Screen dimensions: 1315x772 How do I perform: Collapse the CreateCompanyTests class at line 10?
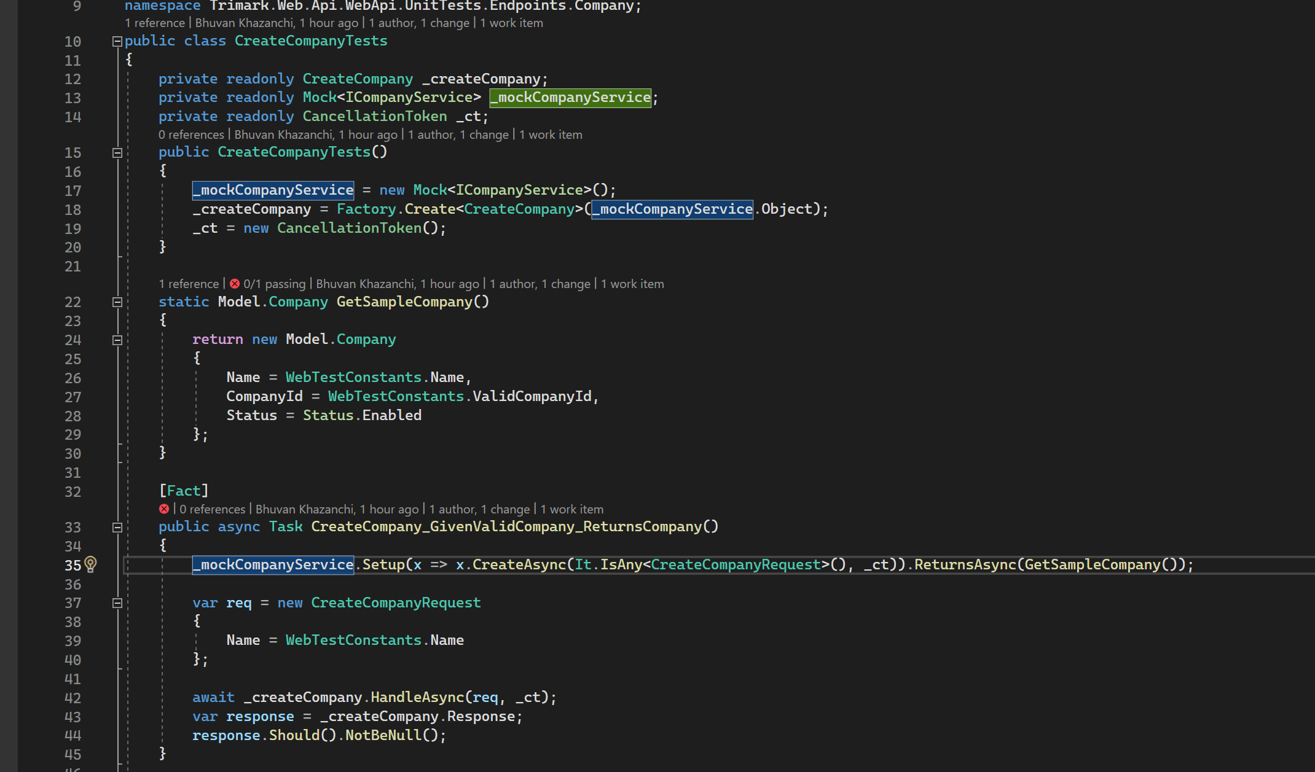coord(117,42)
